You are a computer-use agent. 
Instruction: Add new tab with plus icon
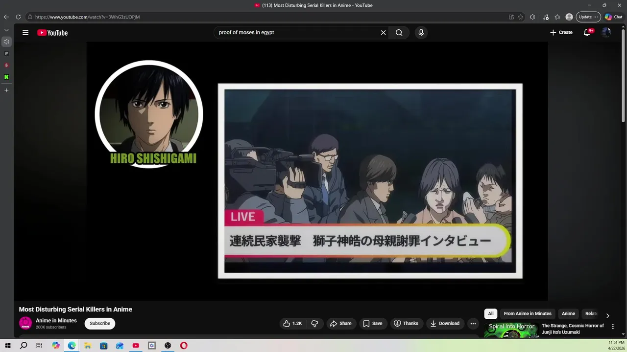click(6, 90)
